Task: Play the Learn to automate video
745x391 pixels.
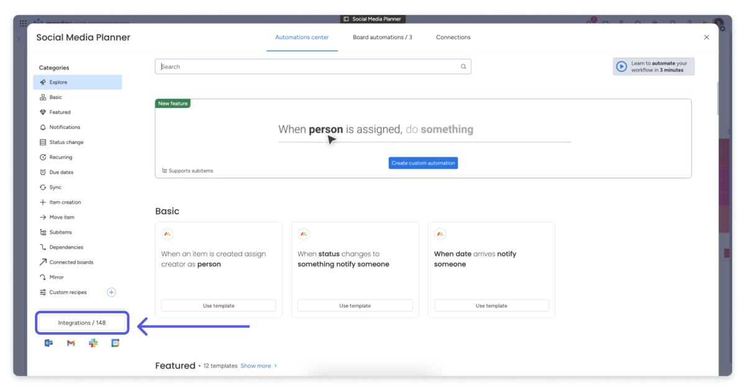Action: coord(621,66)
